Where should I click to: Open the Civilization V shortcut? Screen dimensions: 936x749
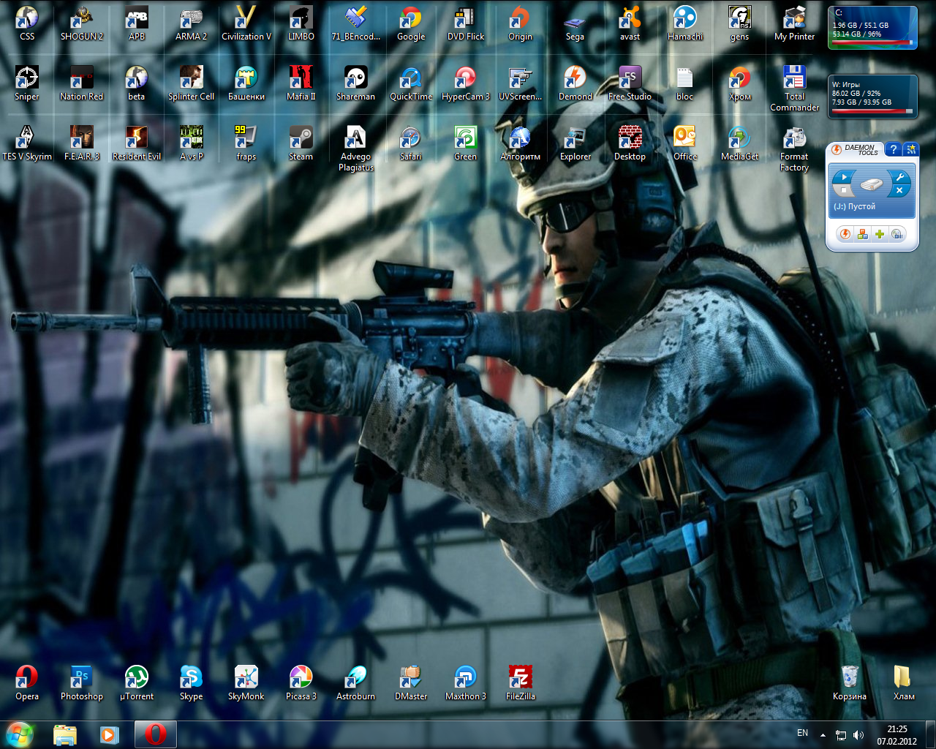(246, 23)
